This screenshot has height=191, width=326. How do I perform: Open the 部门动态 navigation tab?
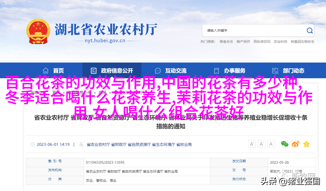coord(293,71)
